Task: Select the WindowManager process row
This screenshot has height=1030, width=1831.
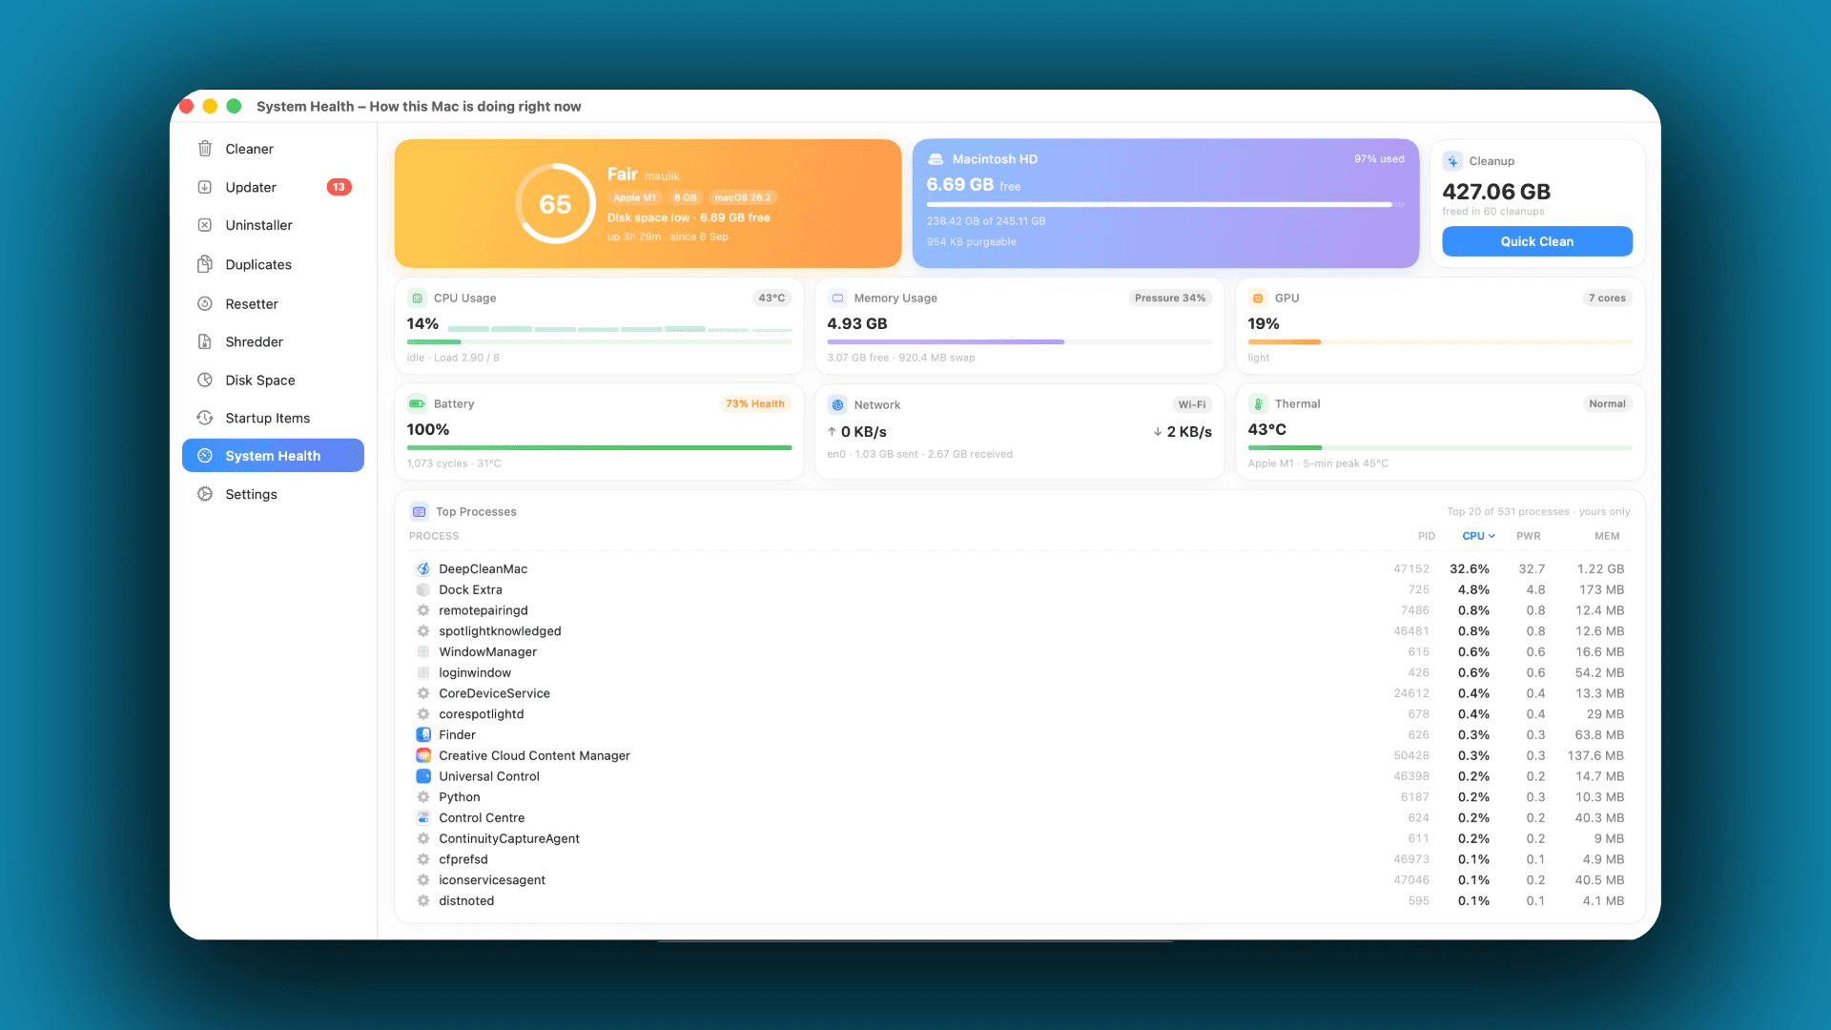Action: [1019, 651]
